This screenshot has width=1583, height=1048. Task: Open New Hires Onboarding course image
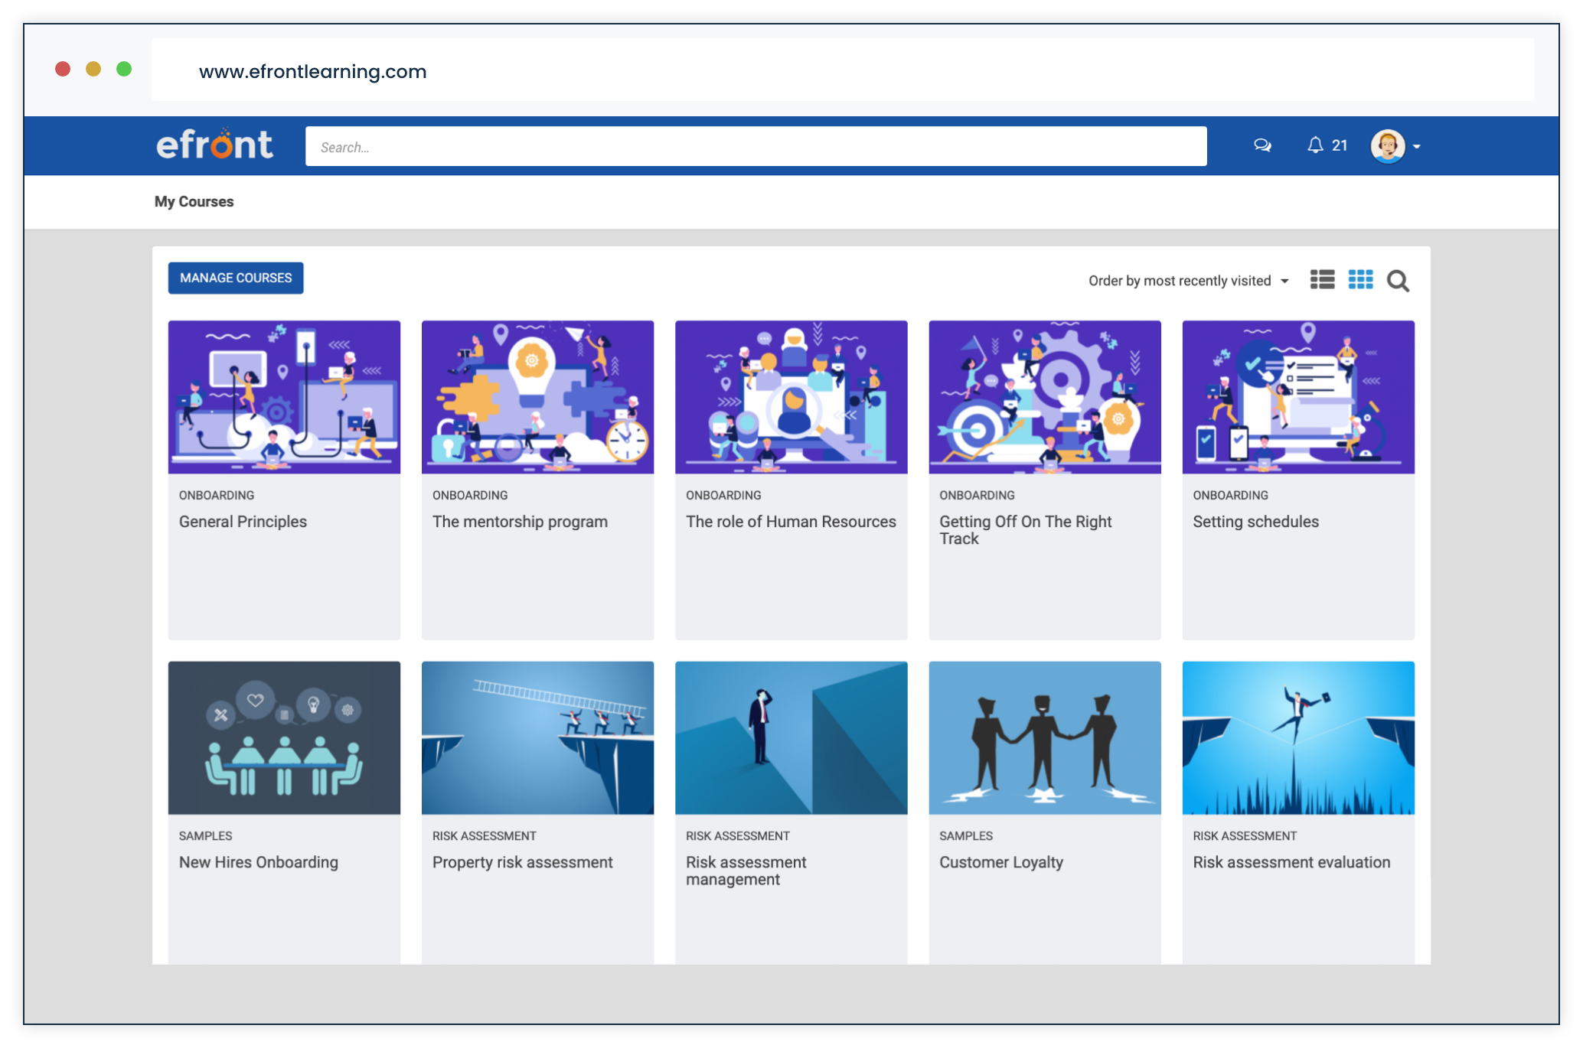[284, 737]
